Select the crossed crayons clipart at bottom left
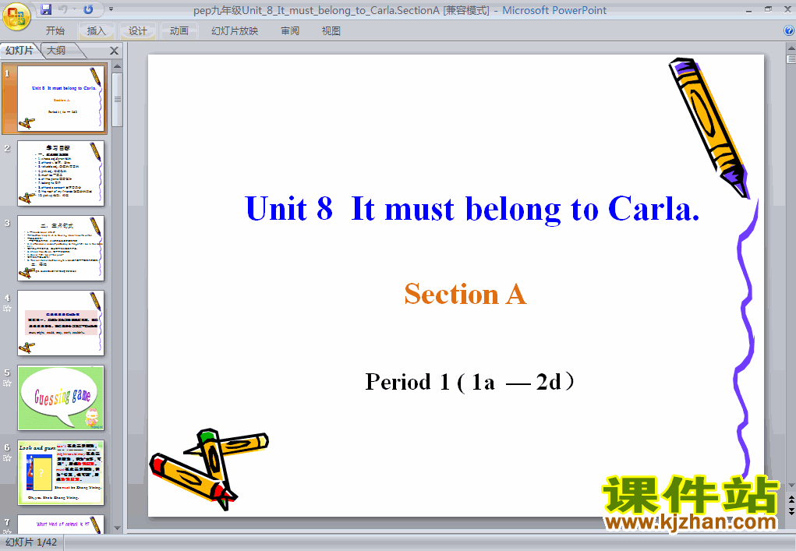The image size is (796, 551). click(x=209, y=469)
